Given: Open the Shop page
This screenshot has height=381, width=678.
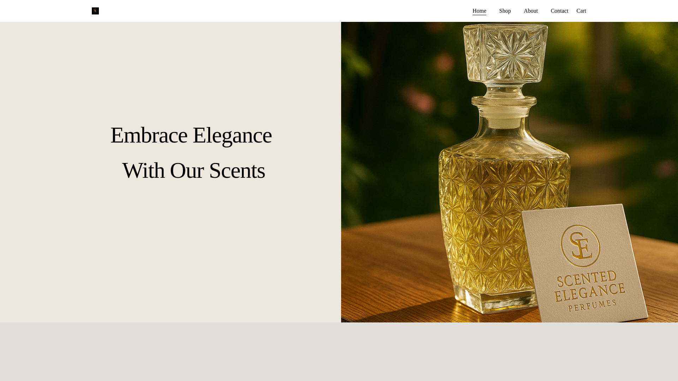Looking at the screenshot, I should (x=505, y=11).
